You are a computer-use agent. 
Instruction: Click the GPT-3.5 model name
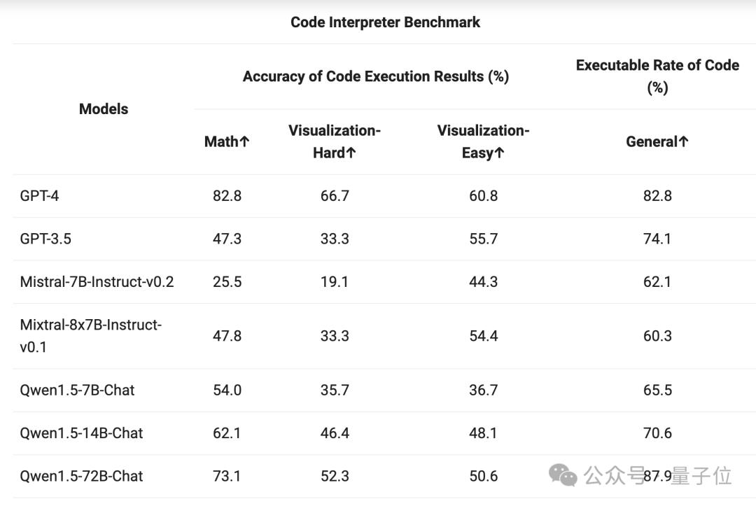[45, 239]
